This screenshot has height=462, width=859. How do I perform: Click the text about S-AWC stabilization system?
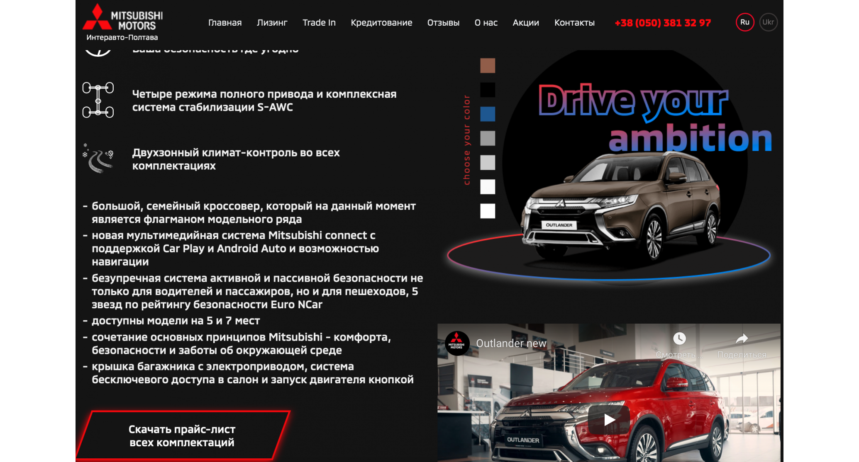[264, 101]
